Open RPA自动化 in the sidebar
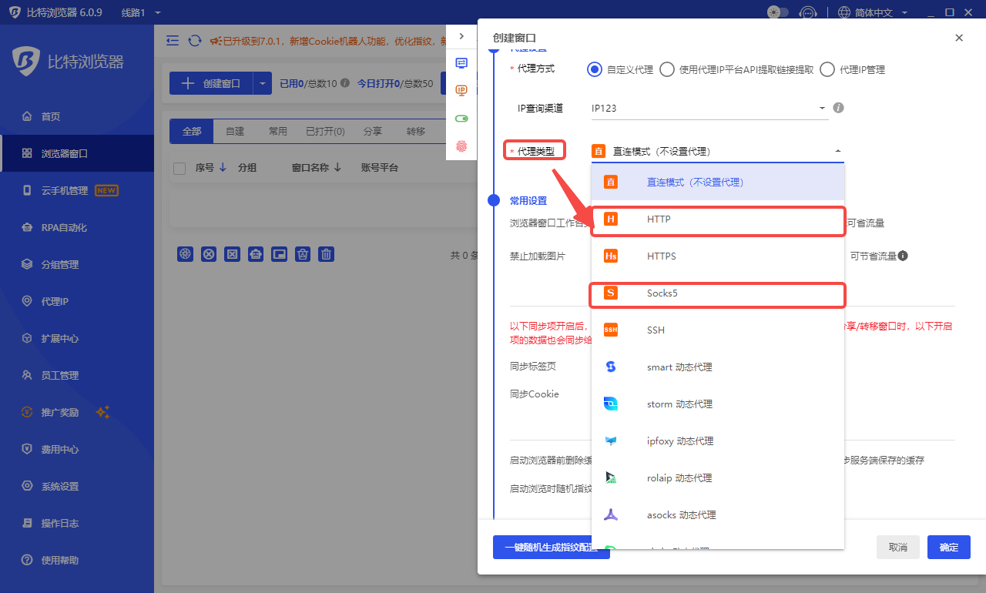This screenshot has height=593, width=986. pos(77,228)
